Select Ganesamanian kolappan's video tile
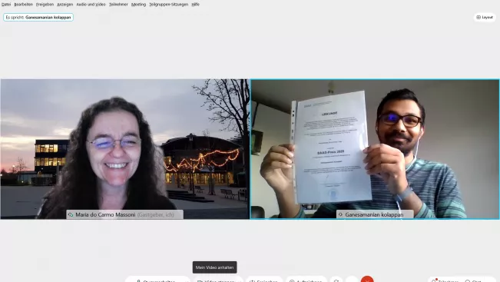The height and width of the screenshot is (282, 500). point(375,149)
